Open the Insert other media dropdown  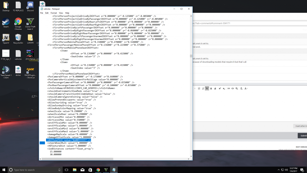coord(300,126)
